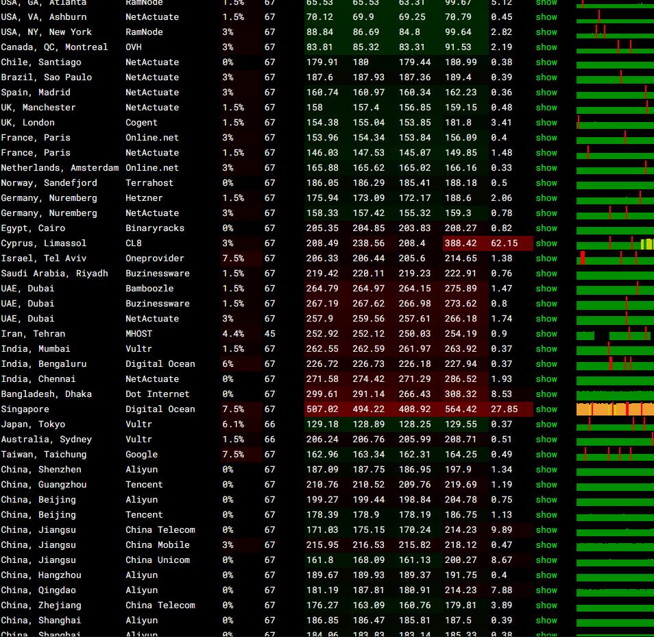Click 'show' for India, Mumbai
The image size is (654, 637).
546,349
